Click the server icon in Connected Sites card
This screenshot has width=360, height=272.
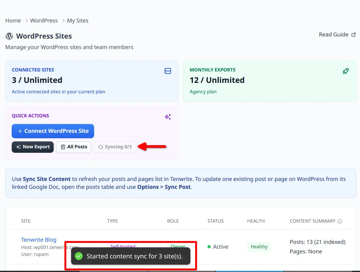(168, 71)
